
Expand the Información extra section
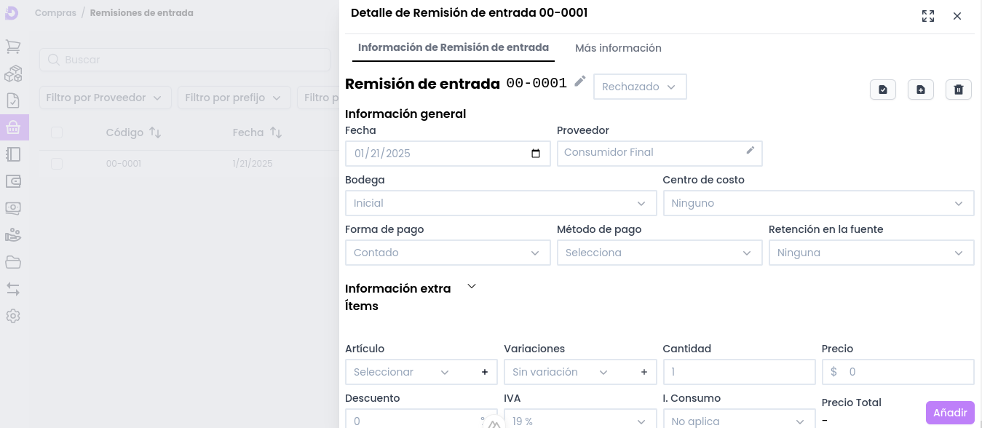click(471, 287)
